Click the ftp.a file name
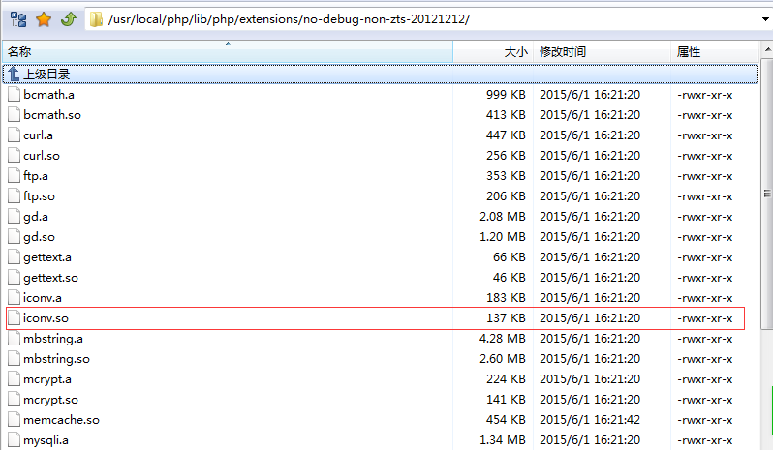The height and width of the screenshot is (450, 773). [x=36, y=176]
